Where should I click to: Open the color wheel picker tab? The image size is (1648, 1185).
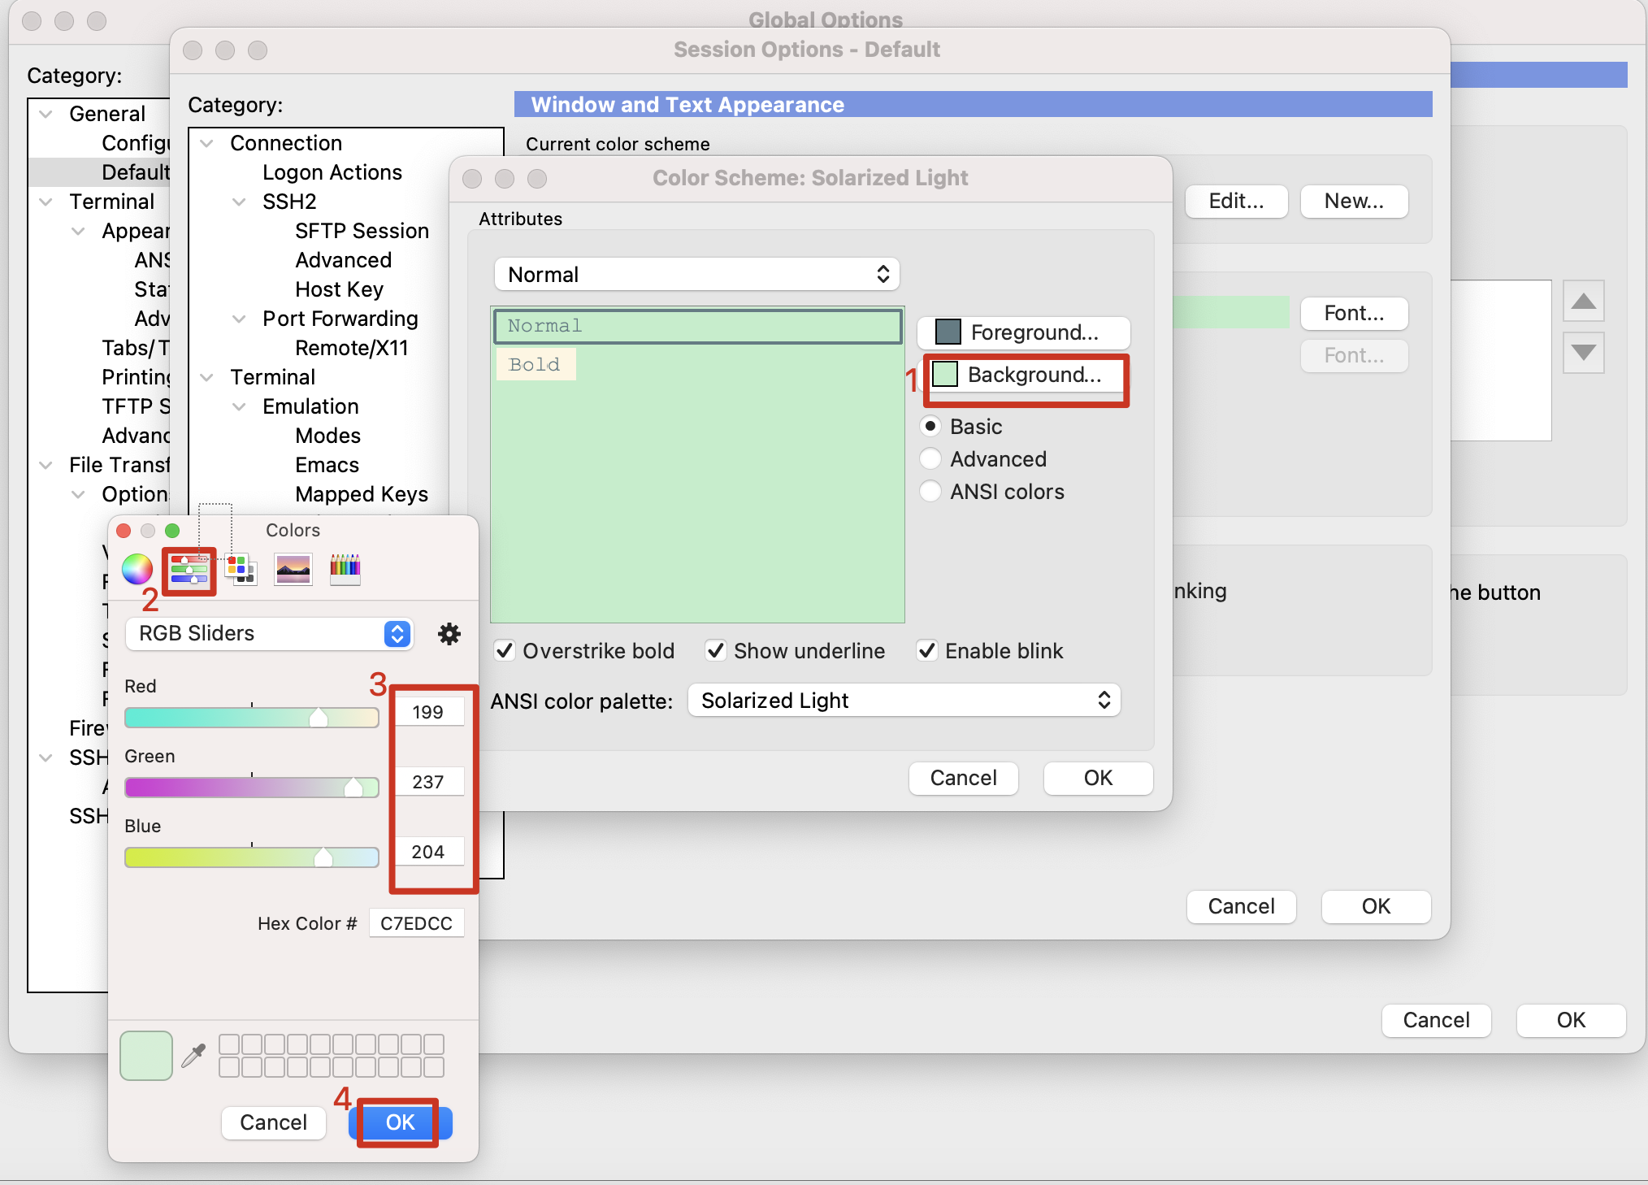[137, 569]
